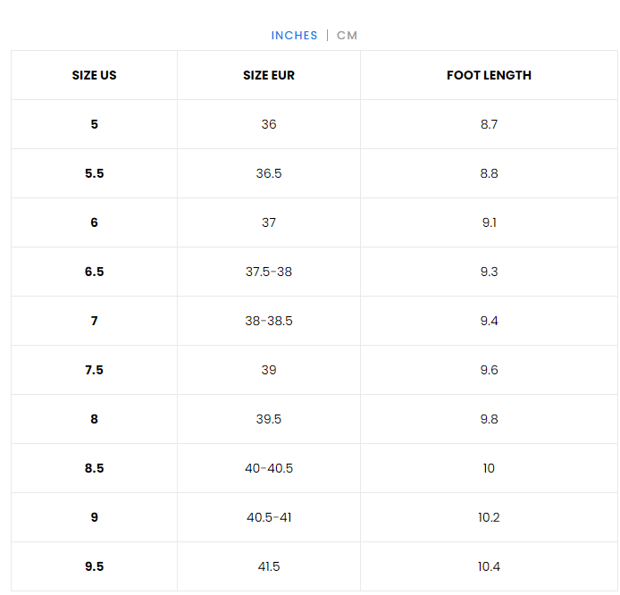Select foot length 10.2 cell
Image resolution: width=620 pixels, height=595 pixels.
489,517
